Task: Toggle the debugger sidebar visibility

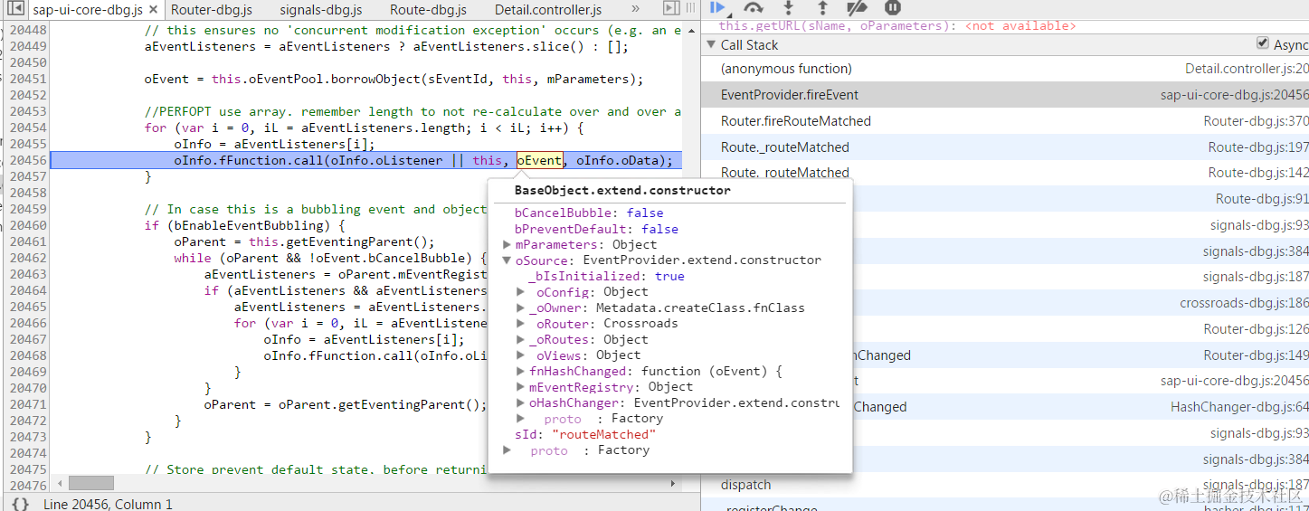Action: (x=670, y=9)
